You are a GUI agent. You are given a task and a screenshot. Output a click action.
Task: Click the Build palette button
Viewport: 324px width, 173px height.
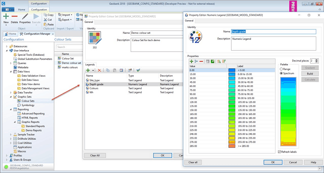coord(310,74)
